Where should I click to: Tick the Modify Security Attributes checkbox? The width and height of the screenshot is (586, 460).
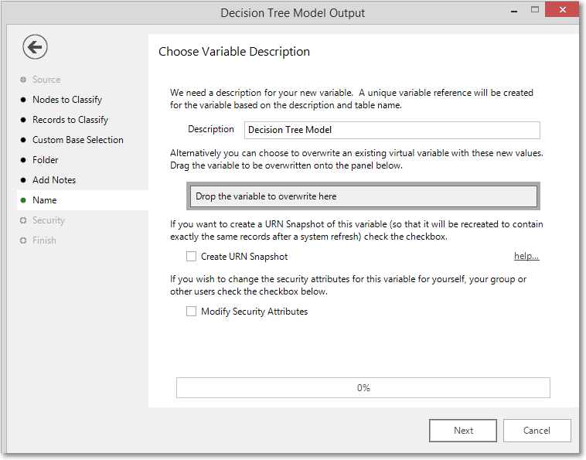click(192, 312)
